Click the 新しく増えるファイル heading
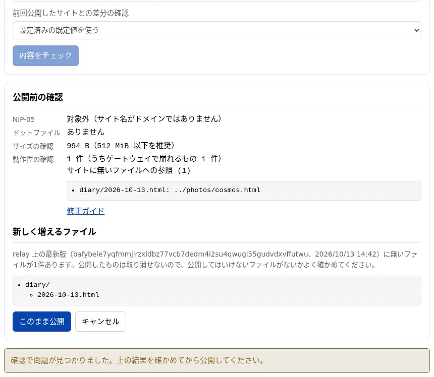The height and width of the screenshot is (377, 434). point(55,232)
